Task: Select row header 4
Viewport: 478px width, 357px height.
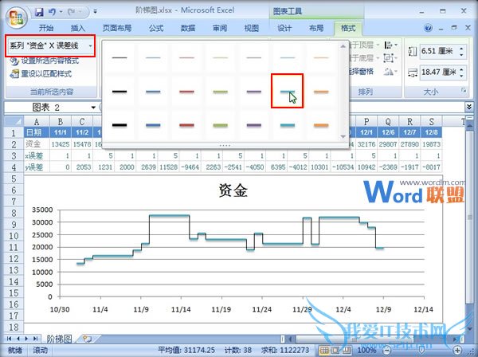Action: click(14, 167)
